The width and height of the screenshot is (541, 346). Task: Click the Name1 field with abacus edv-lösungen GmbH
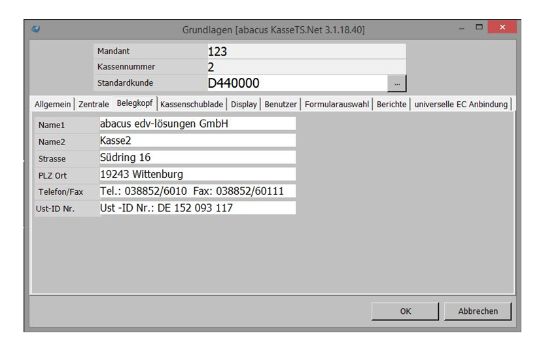point(197,124)
